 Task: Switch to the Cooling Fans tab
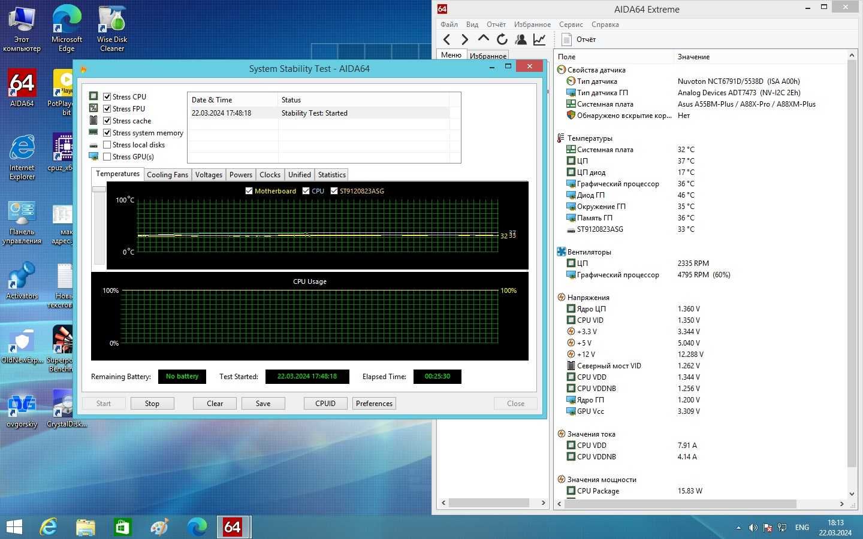167,175
